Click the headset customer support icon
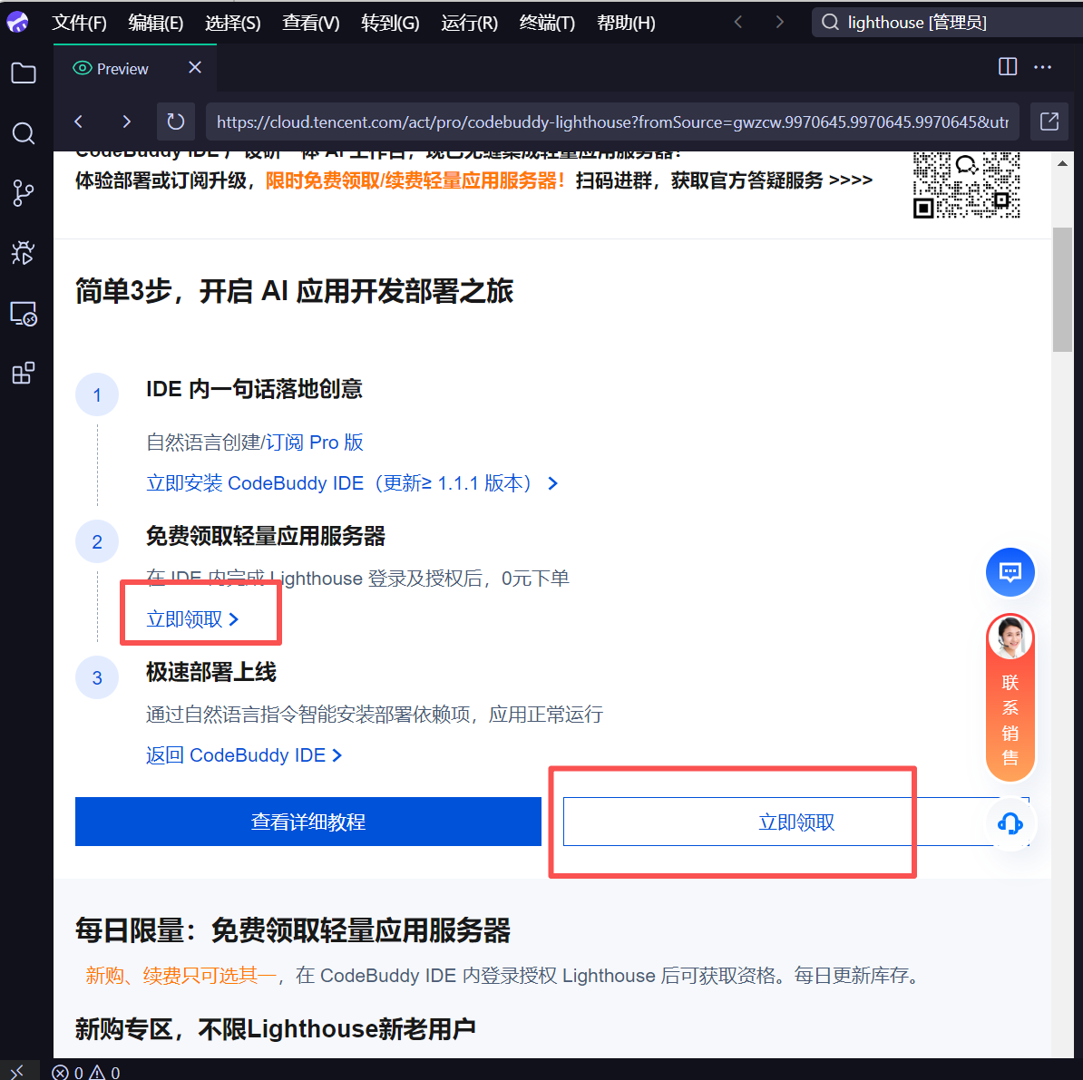Image resolution: width=1083 pixels, height=1080 pixels. (1010, 823)
